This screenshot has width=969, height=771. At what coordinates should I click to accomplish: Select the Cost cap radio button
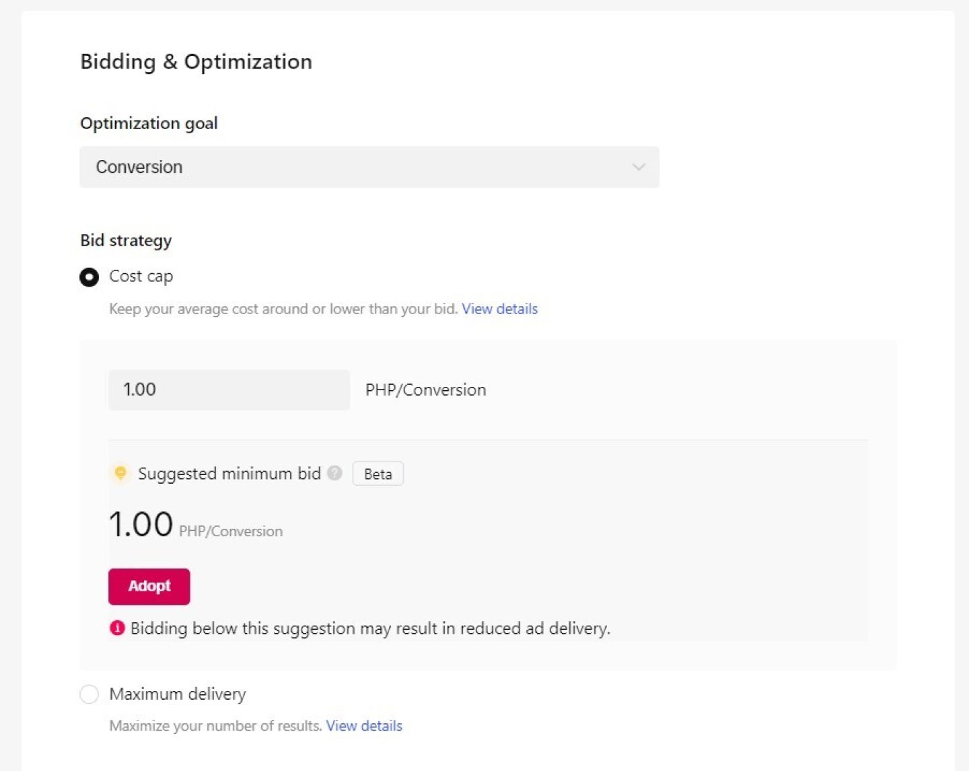click(89, 277)
